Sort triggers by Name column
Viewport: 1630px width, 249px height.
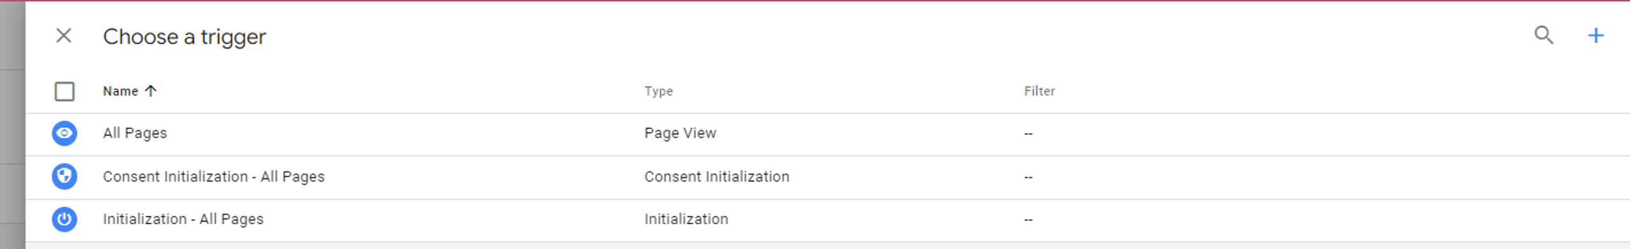click(x=120, y=91)
